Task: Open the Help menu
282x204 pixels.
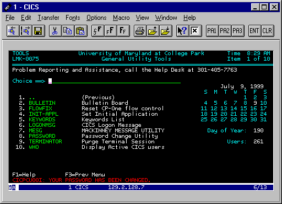Action: click(189, 18)
